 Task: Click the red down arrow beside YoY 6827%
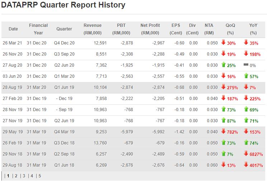(246, 154)
